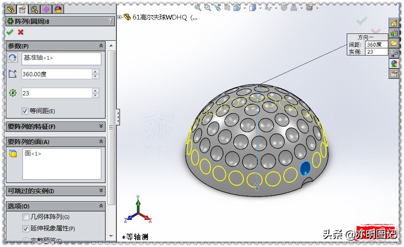Click the circular pattern icon in the 阵列(圆周)8 header
The width and height of the screenshot is (404, 247).
(11, 21)
